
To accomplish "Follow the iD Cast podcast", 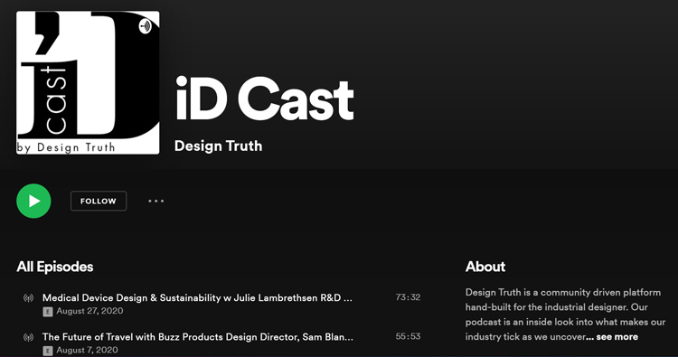I will point(99,201).
